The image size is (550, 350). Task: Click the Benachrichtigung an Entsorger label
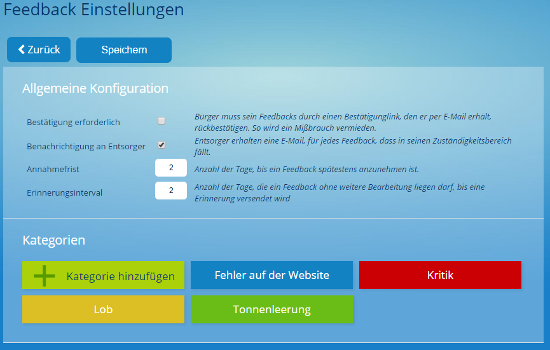[86, 147]
